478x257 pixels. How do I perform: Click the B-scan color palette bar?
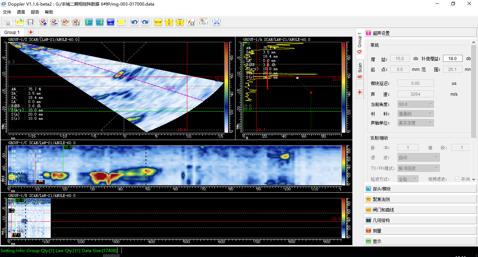344,218
